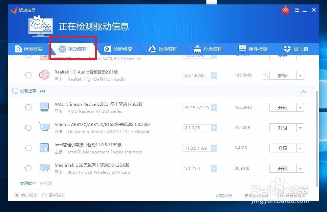Upgrade the Atheros network driver
This screenshot has height=212, width=327.
click(x=283, y=128)
